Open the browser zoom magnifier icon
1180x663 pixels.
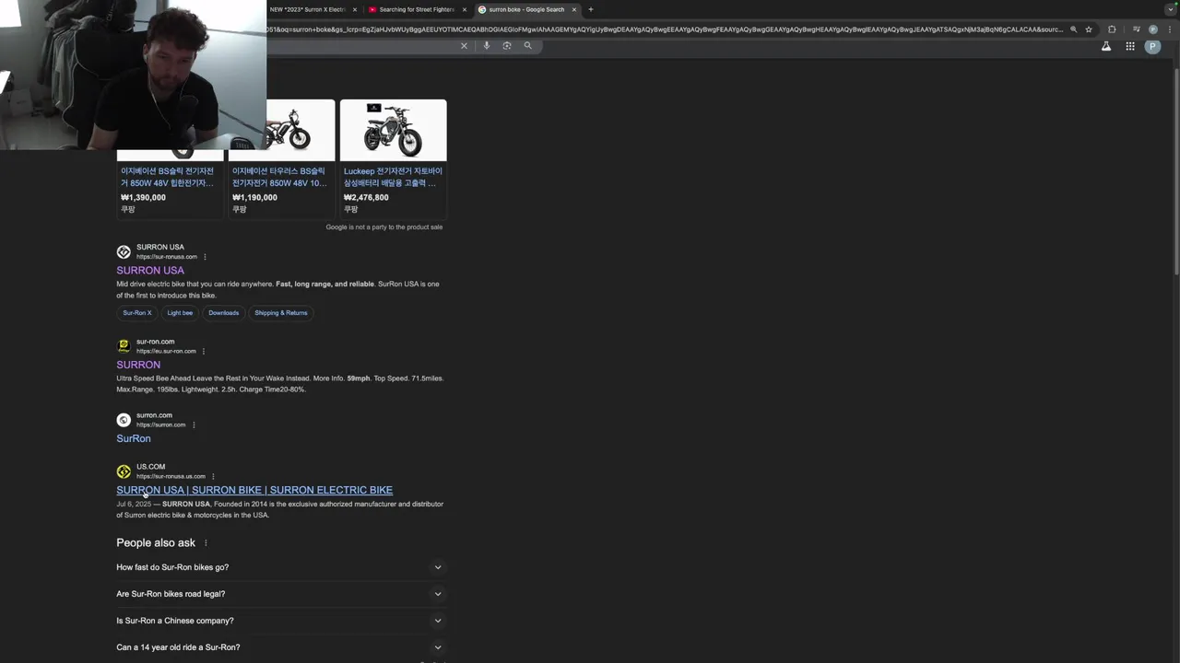click(x=1073, y=29)
